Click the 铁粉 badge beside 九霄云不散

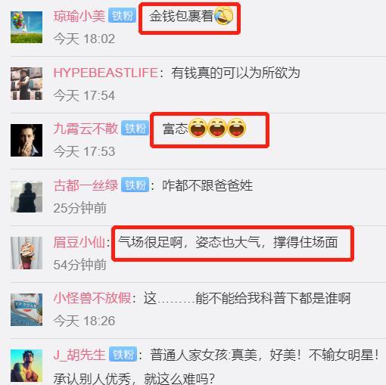135,129
